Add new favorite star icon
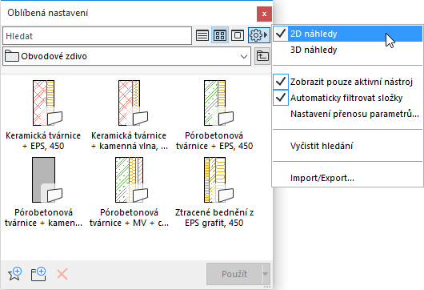The width and height of the screenshot is (424, 290). [15, 274]
